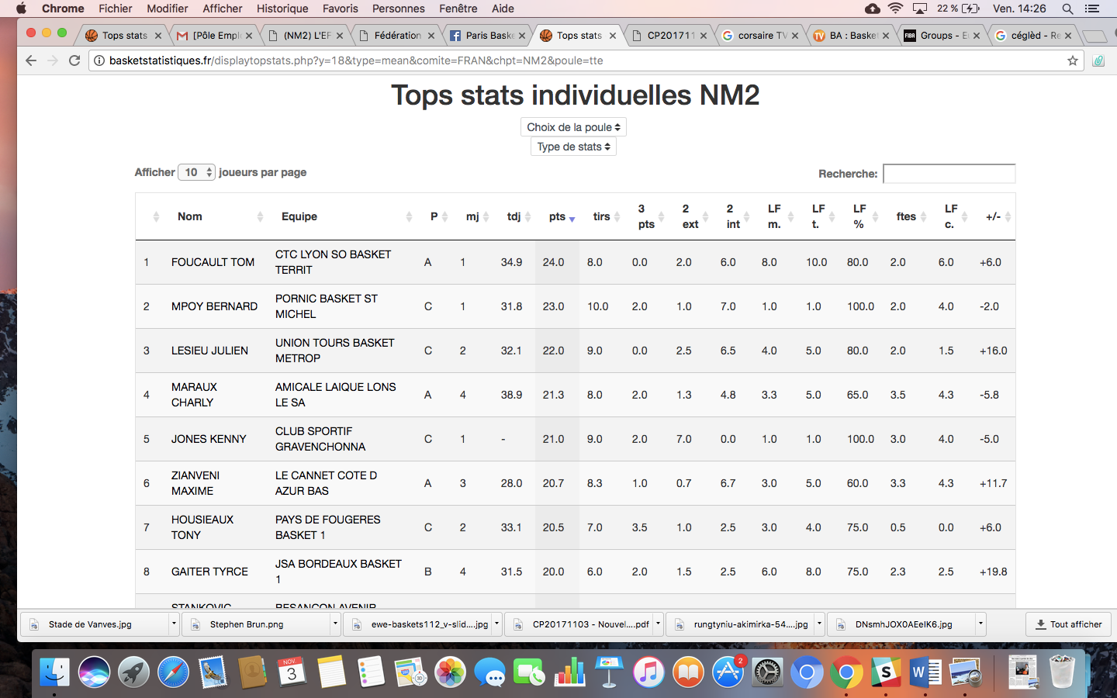Open Keynote in the dock
1117x698 pixels.
pyautogui.click(x=609, y=672)
